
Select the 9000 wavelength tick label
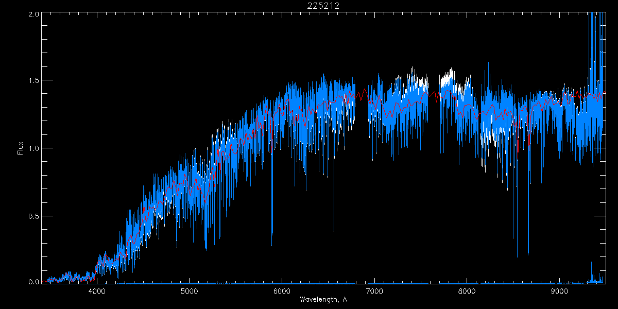pyautogui.click(x=559, y=291)
